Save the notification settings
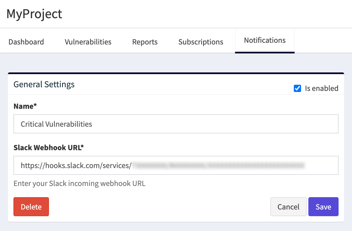 coord(323,207)
